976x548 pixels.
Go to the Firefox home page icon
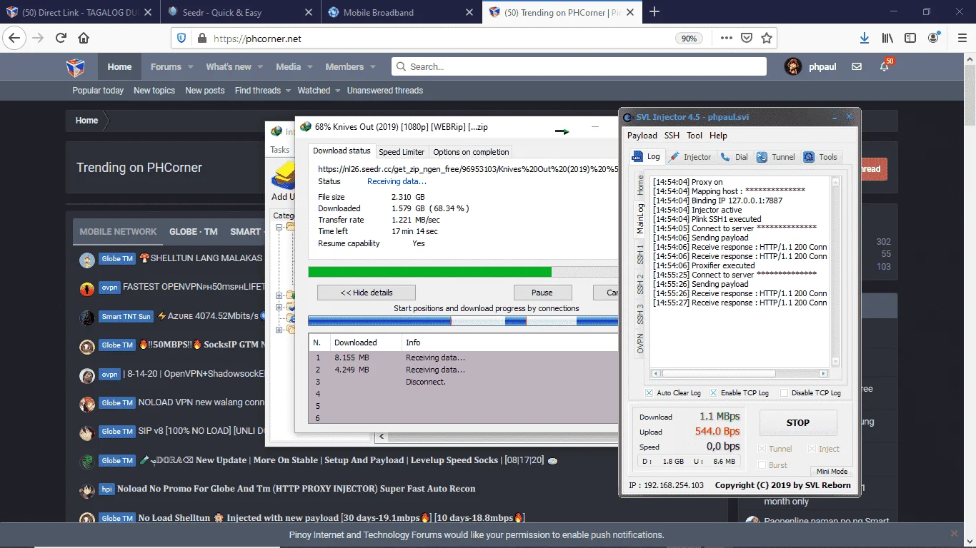pyautogui.click(x=84, y=39)
